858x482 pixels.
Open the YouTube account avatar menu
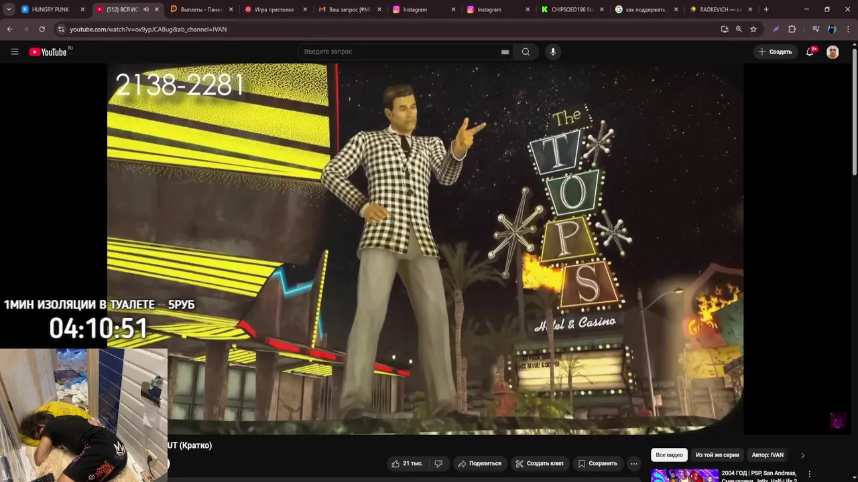833,52
